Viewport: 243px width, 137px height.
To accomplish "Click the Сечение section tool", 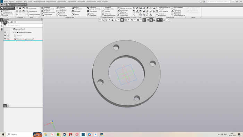I will coord(76,11).
